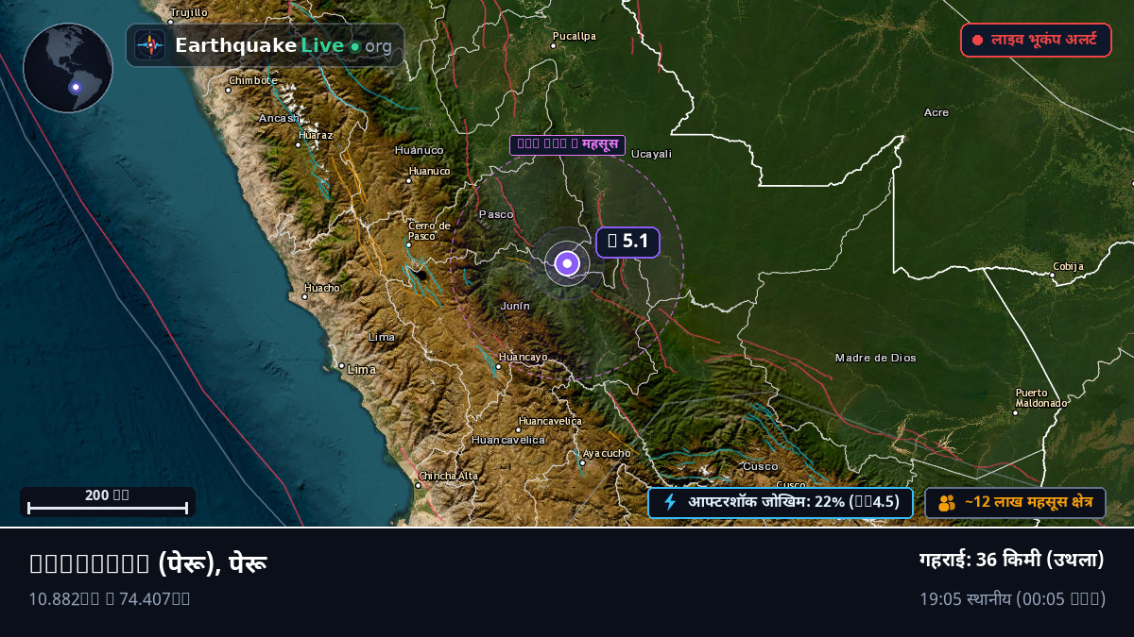The image size is (1134, 637).
Task: Click the Earthquake Live compass logo icon
Action: pos(150,45)
